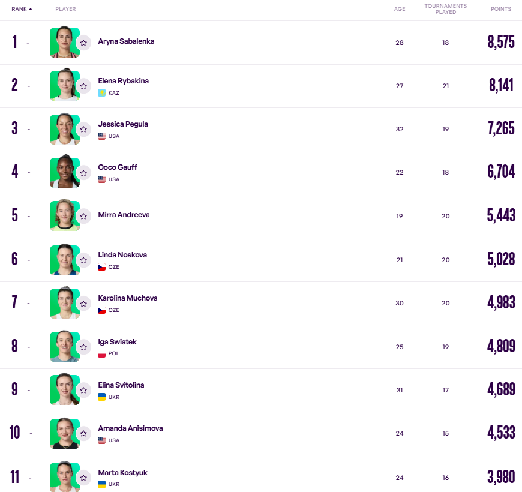Open Aryna Sabalenka's player profile

point(126,41)
